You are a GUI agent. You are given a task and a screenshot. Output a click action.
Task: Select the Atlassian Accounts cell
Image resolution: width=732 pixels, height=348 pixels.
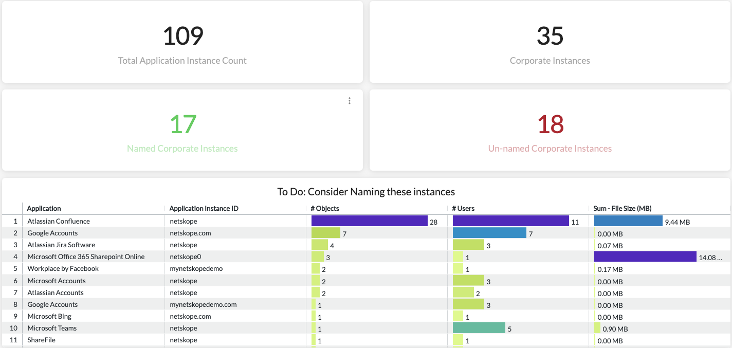pyautogui.click(x=56, y=292)
